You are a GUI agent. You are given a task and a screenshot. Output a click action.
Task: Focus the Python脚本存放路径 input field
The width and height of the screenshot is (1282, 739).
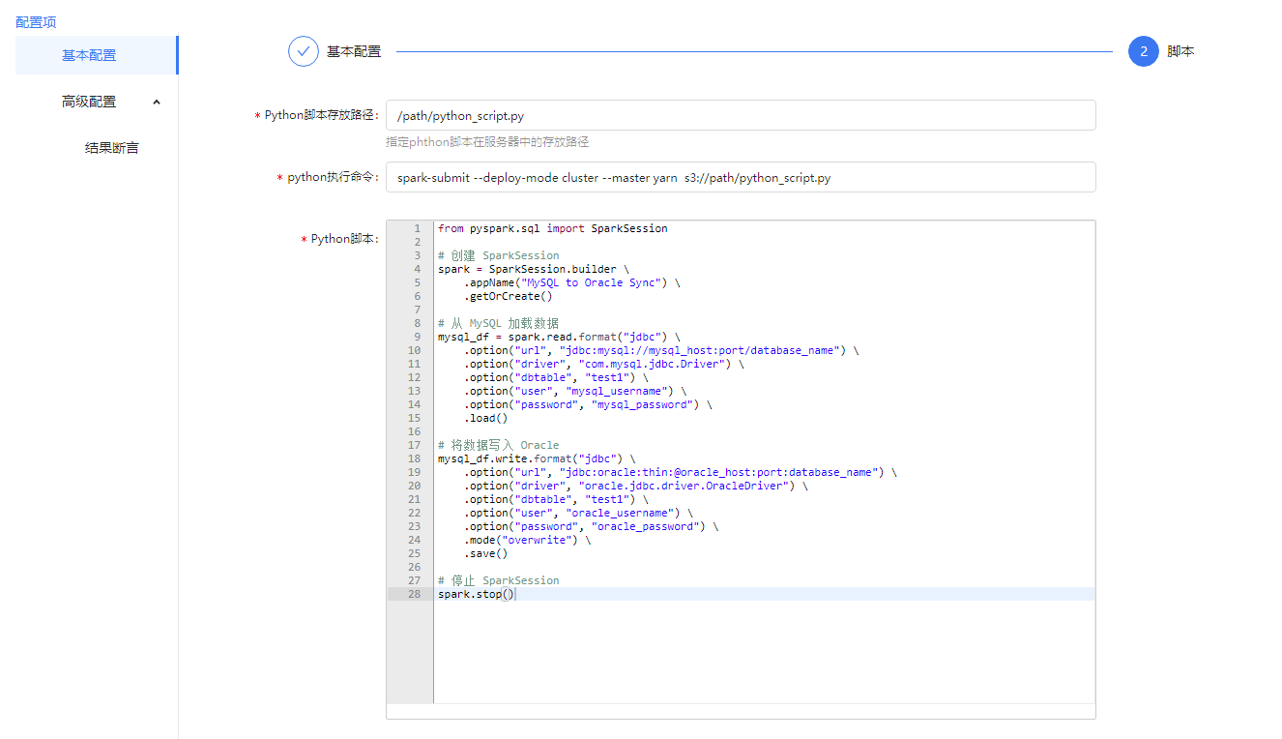[x=740, y=115]
